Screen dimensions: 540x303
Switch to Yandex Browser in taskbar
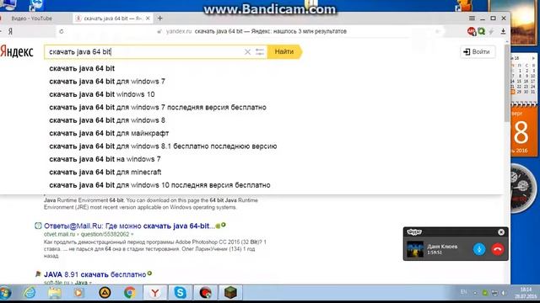click(x=155, y=293)
